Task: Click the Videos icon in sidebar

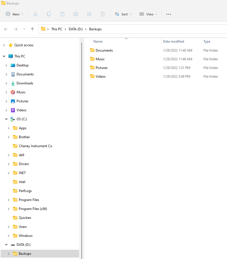Action: pos(13,110)
